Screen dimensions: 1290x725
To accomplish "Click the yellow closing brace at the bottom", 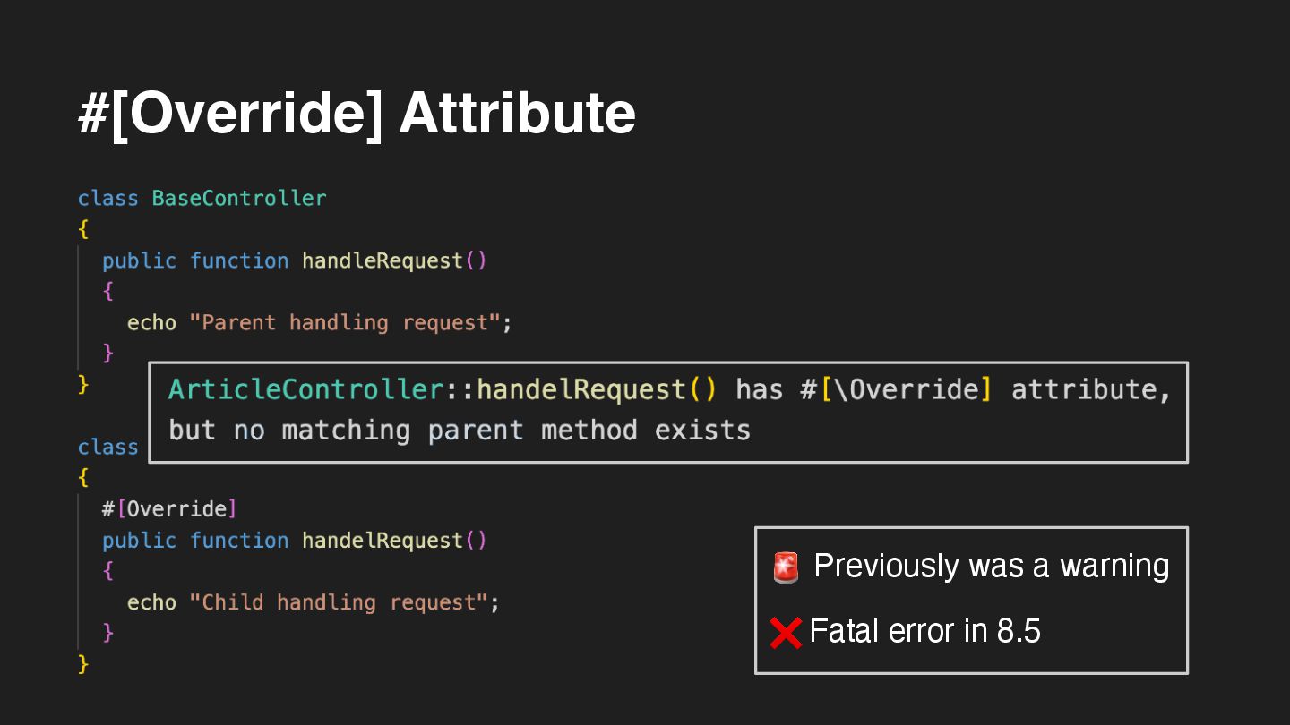I will [x=83, y=664].
